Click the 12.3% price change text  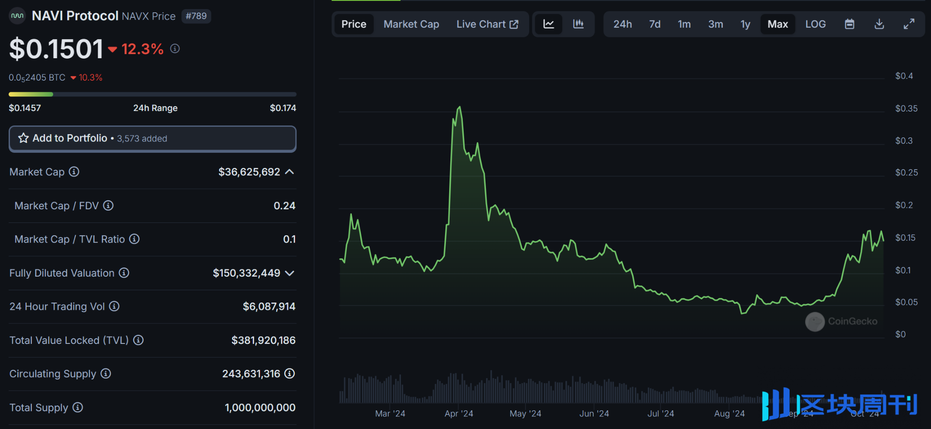(x=142, y=49)
